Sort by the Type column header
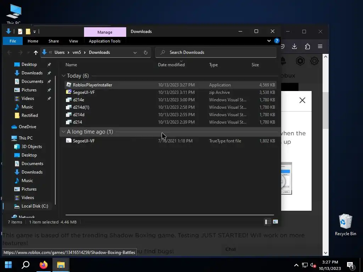This screenshot has width=363, height=272. coord(213,65)
